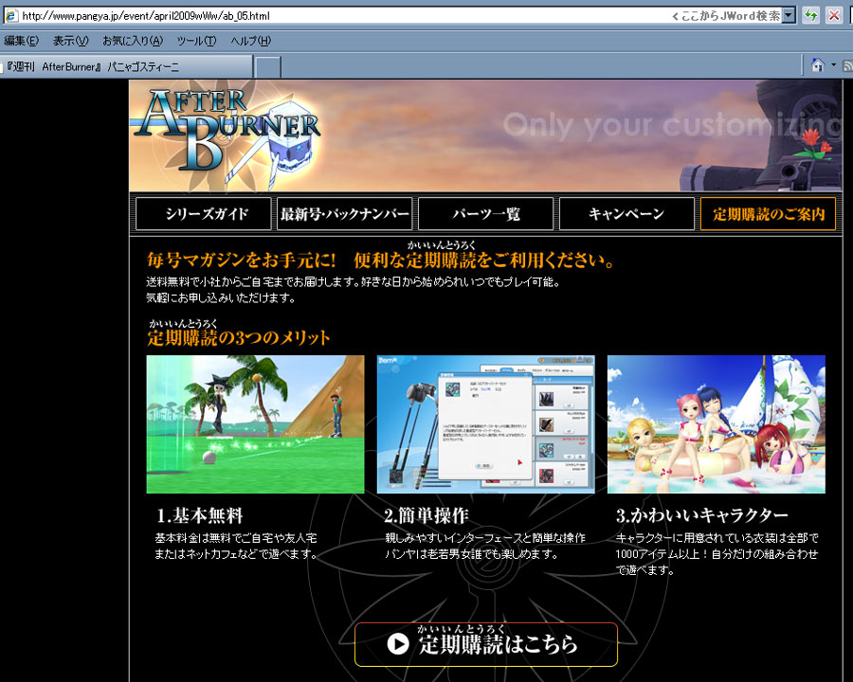Open the ヘルプ(H) menu
Viewport: 853px width, 682px height.
coord(250,41)
